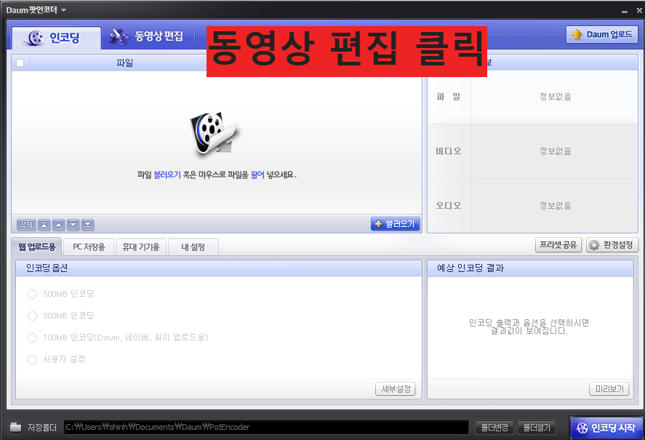Click the 파일 column header

pyautogui.click(x=124, y=63)
